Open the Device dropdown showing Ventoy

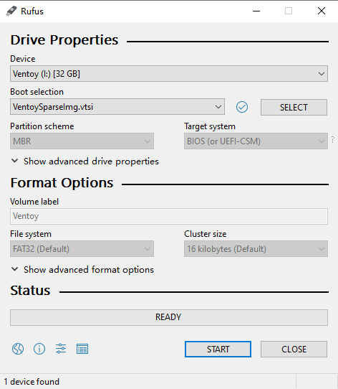pos(169,74)
